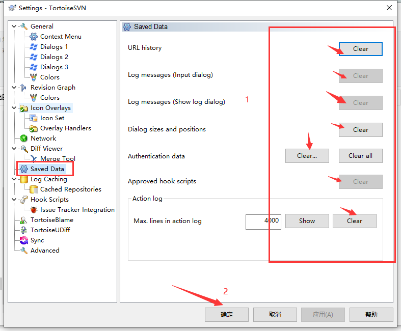Open Merge Tool settings page
The height and width of the screenshot is (331, 401).
click(x=58, y=159)
